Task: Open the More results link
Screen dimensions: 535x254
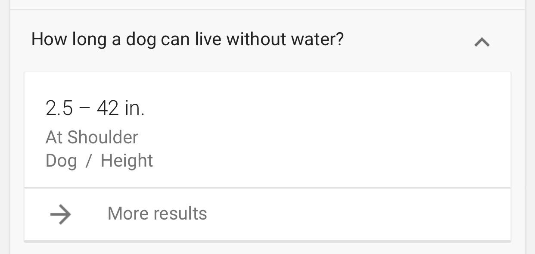Action: (157, 214)
